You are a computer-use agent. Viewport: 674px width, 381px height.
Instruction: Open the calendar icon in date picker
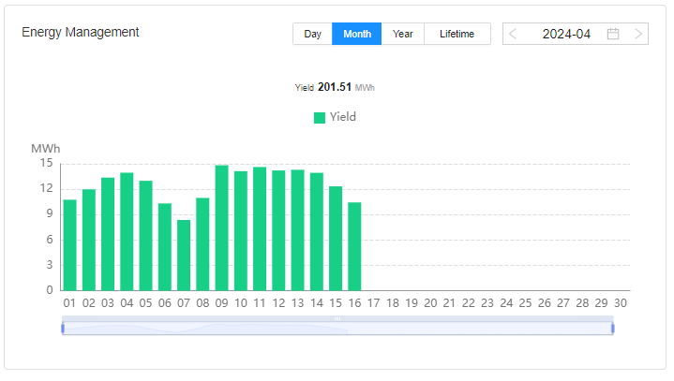coord(613,34)
